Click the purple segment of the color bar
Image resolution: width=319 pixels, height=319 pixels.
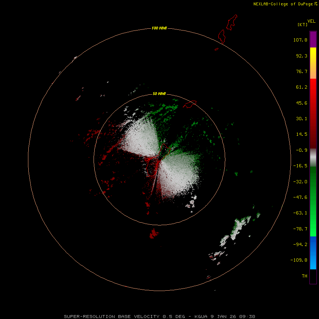(x=313, y=39)
